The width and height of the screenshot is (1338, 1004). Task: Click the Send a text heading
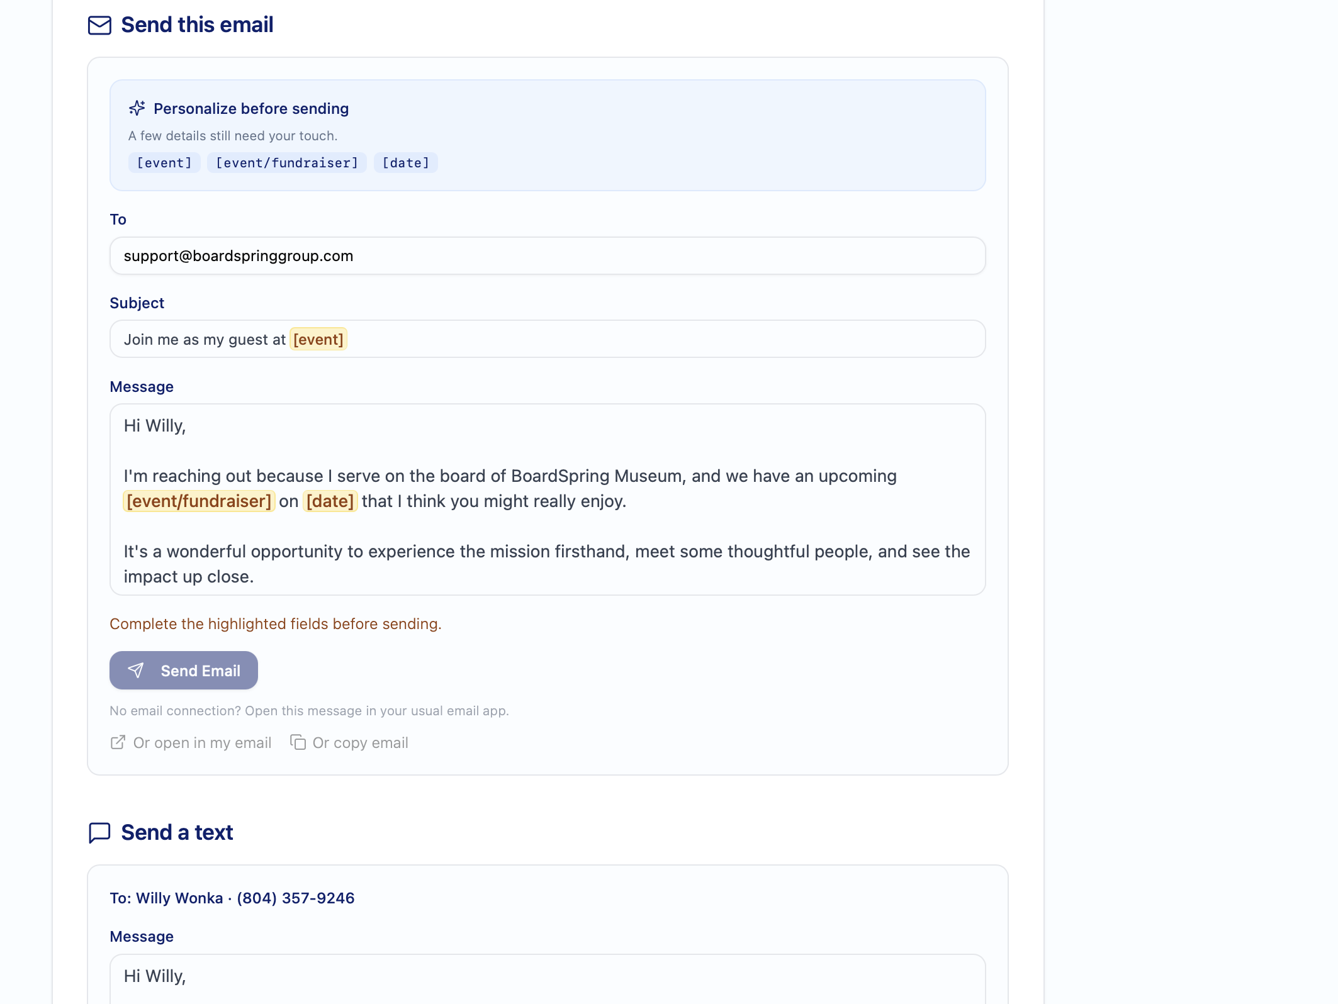click(x=177, y=832)
